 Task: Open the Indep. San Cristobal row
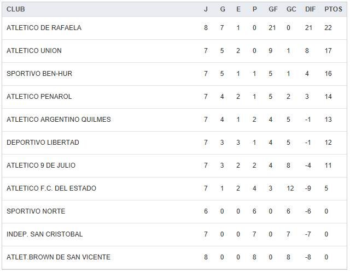[x=45, y=234]
